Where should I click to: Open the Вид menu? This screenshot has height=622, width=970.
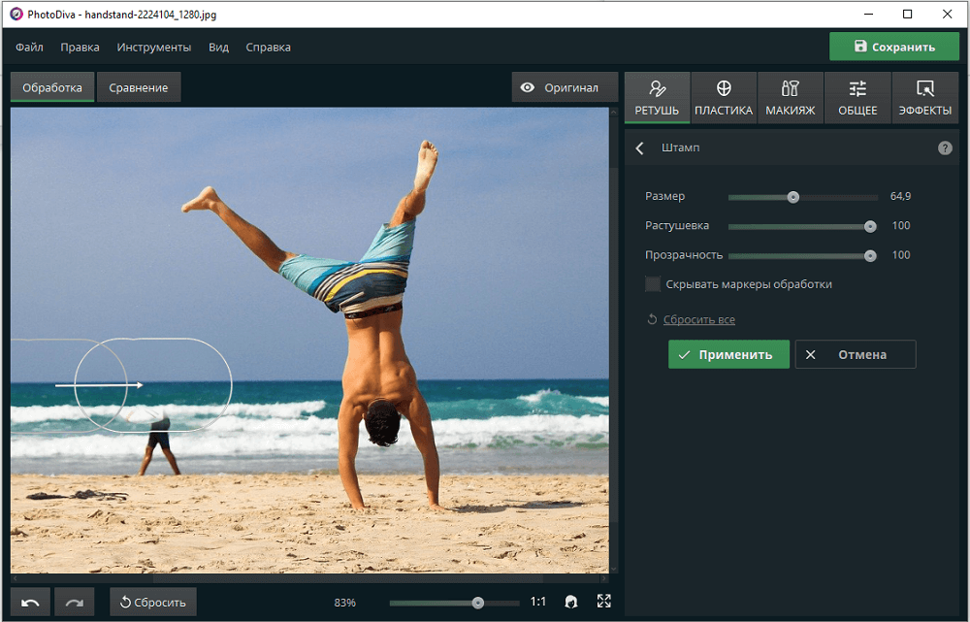point(218,47)
